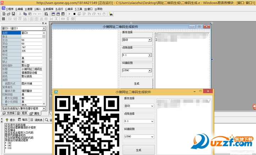Click the Run play arrow icon
256x155 pixels.
69,14
